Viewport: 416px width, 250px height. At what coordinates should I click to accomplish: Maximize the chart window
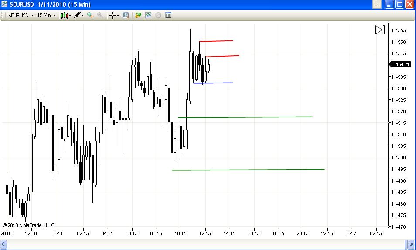[x=399, y=4]
